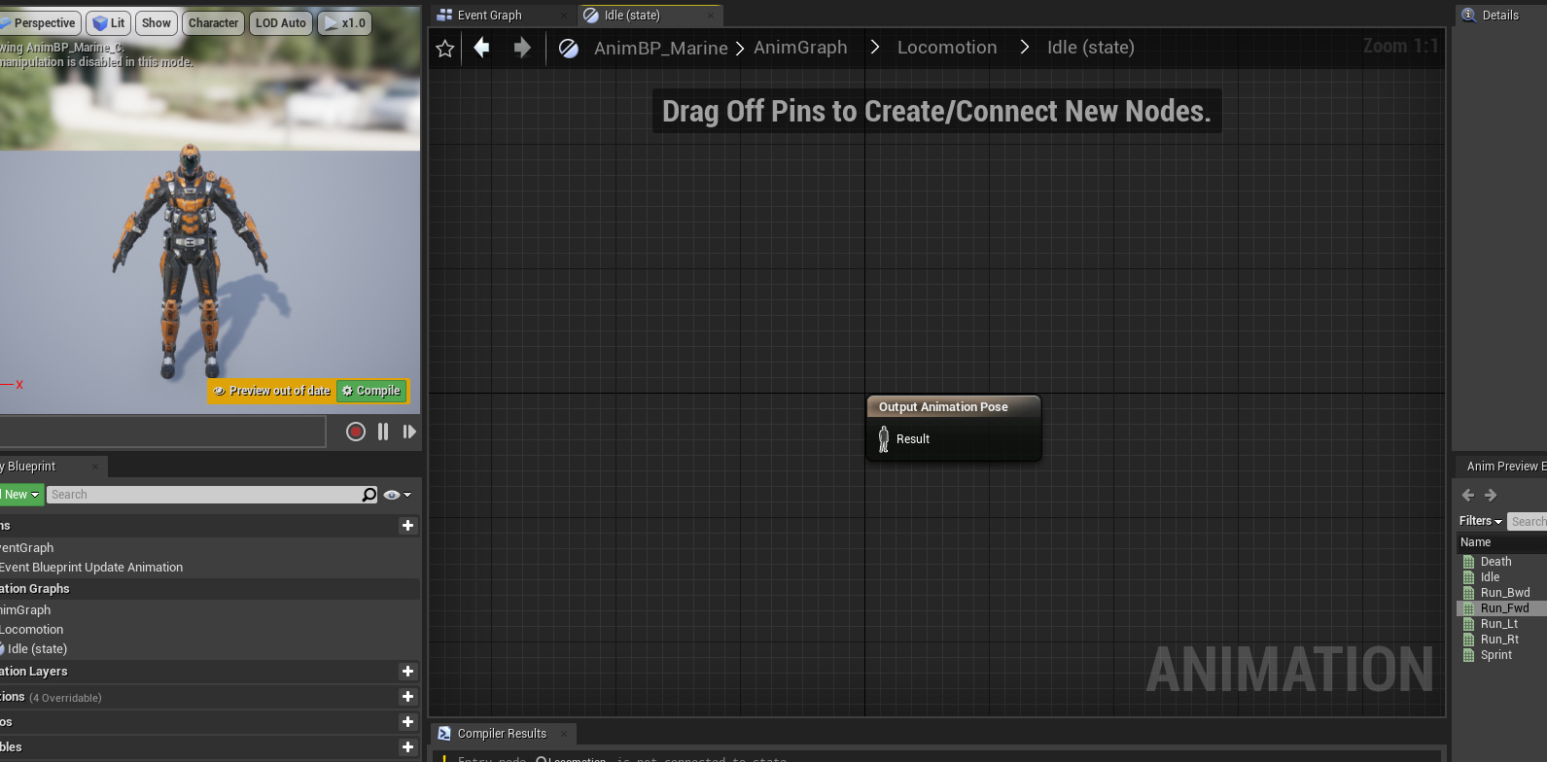Screen dimensions: 1547x762
Task: Open the LOD Auto dropdown
Action: click(280, 22)
